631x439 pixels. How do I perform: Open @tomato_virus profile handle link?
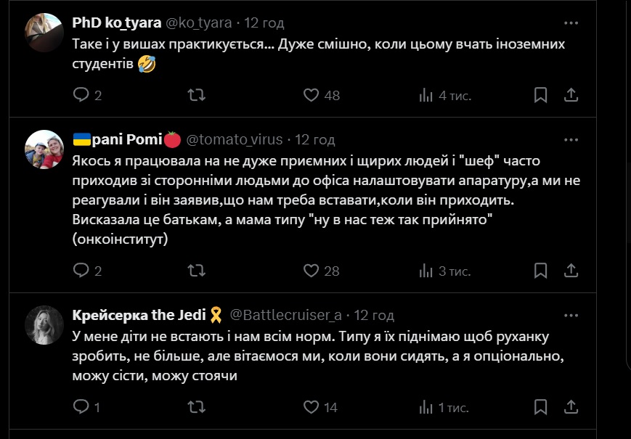(237, 139)
